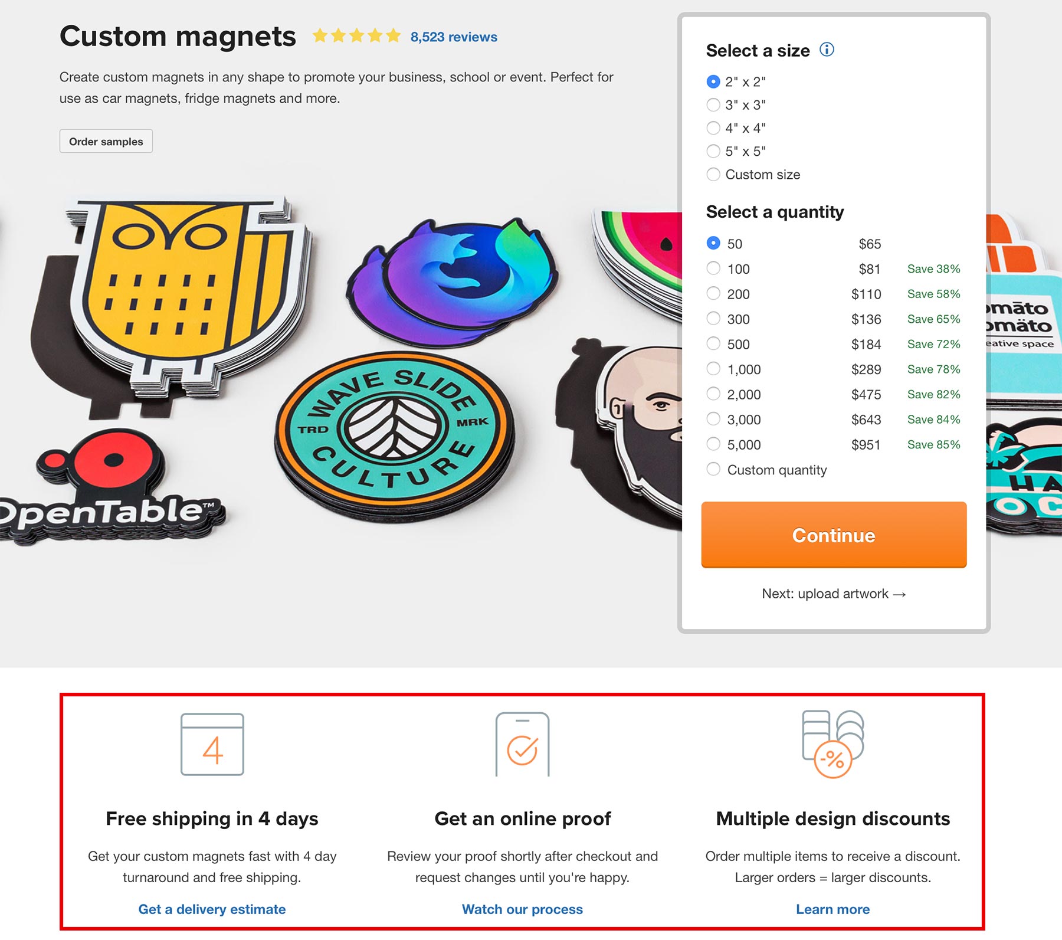Viewport: 1062px width, 940px height.
Task: Select quantity 100 for $81
Action: pos(713,269)
